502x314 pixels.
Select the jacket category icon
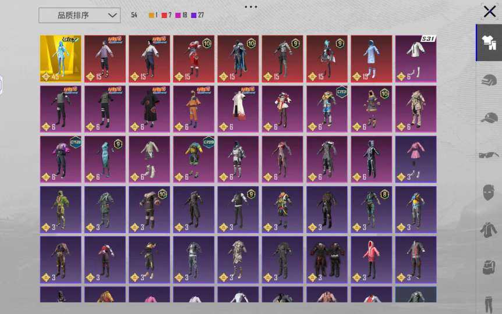[x=489, y=230]
